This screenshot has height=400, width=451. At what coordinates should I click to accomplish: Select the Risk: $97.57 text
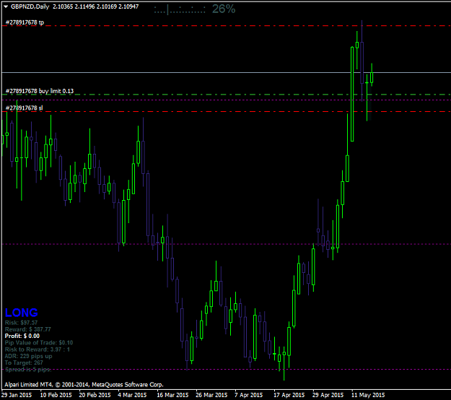21,323
